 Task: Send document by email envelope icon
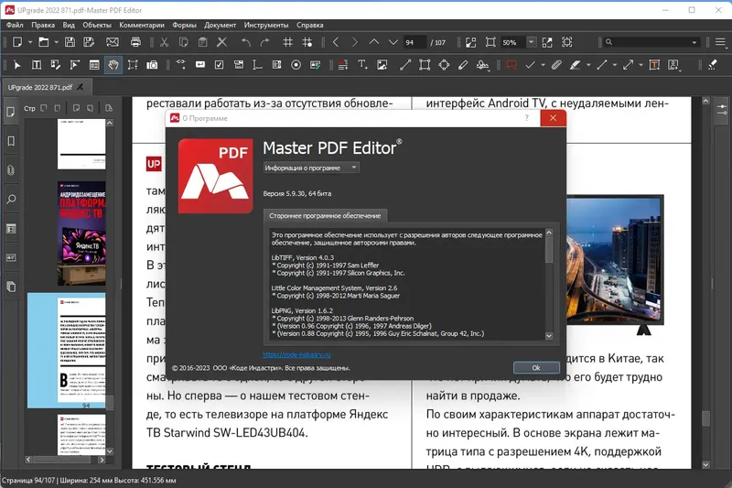[x=112, y=42]
